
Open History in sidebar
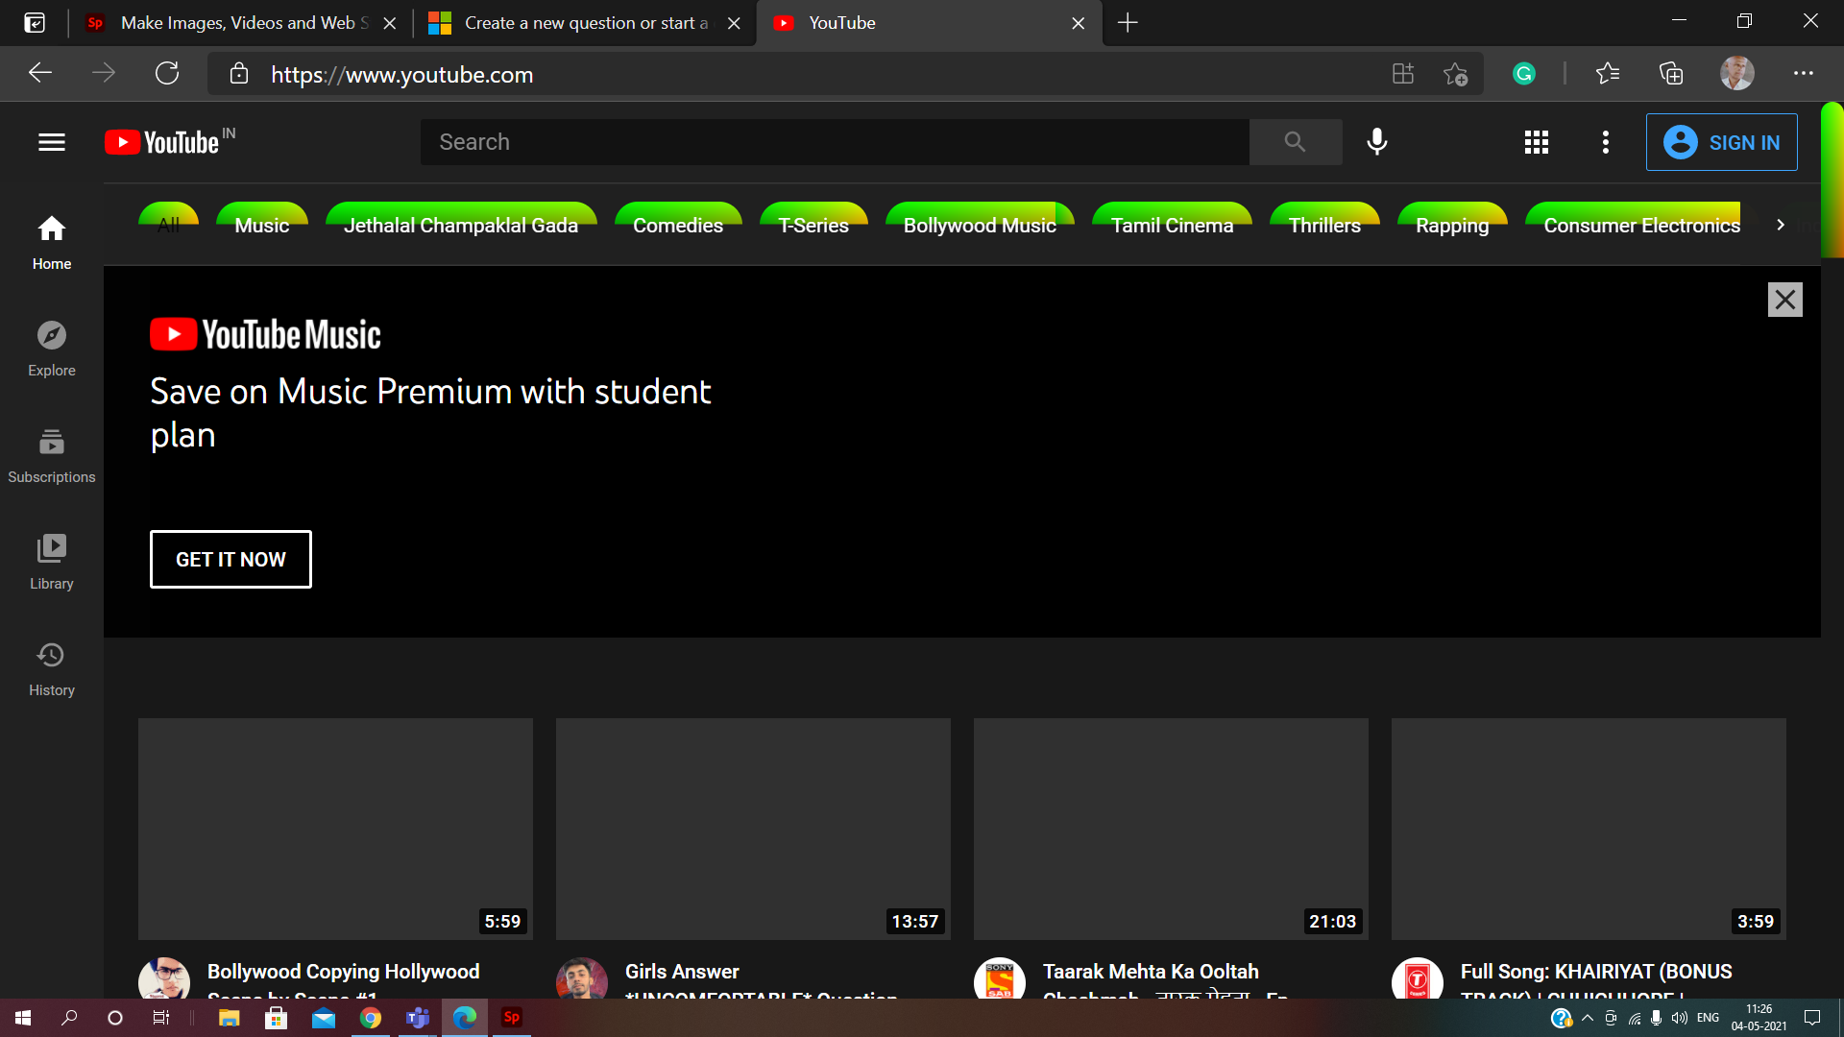coord(52,668)
